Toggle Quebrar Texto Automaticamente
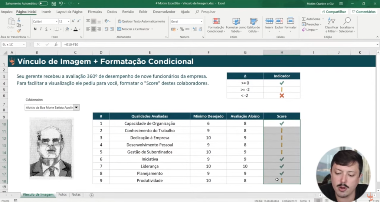Screen dimensions: 380x202 coord(141,21)
